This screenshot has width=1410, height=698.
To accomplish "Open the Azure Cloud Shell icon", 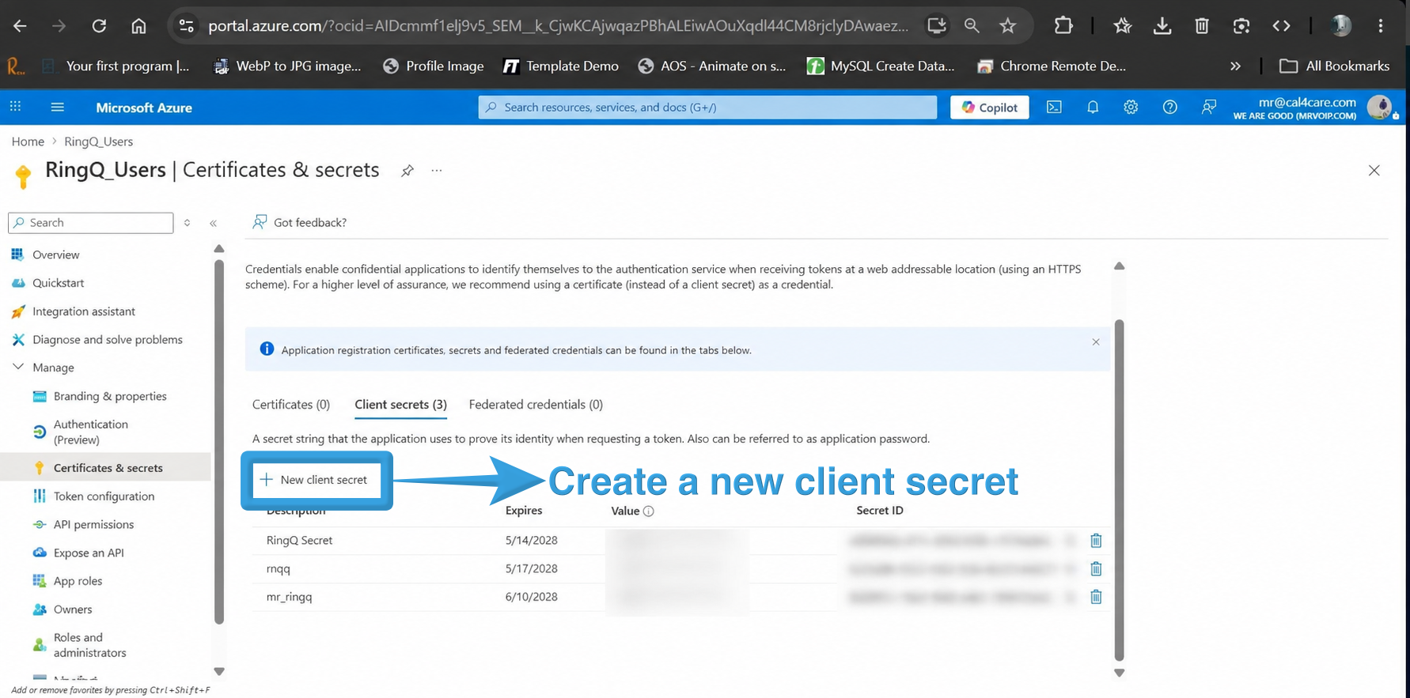I will (x=1054, y=107).
